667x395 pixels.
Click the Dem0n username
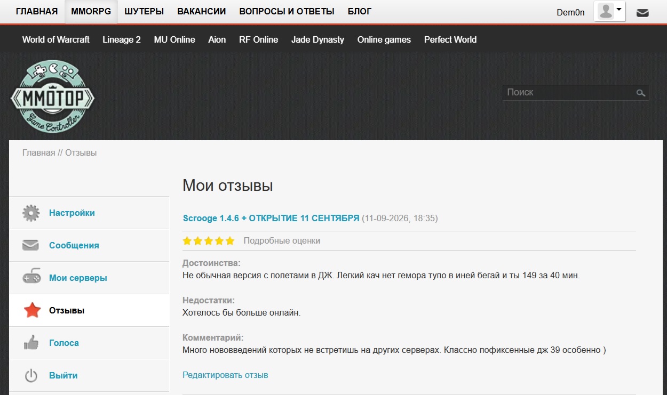(571, 13)
